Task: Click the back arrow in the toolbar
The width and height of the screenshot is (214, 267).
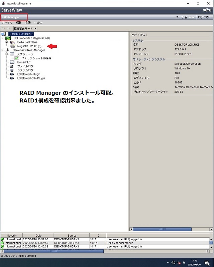Action: [x=3, y=29]
